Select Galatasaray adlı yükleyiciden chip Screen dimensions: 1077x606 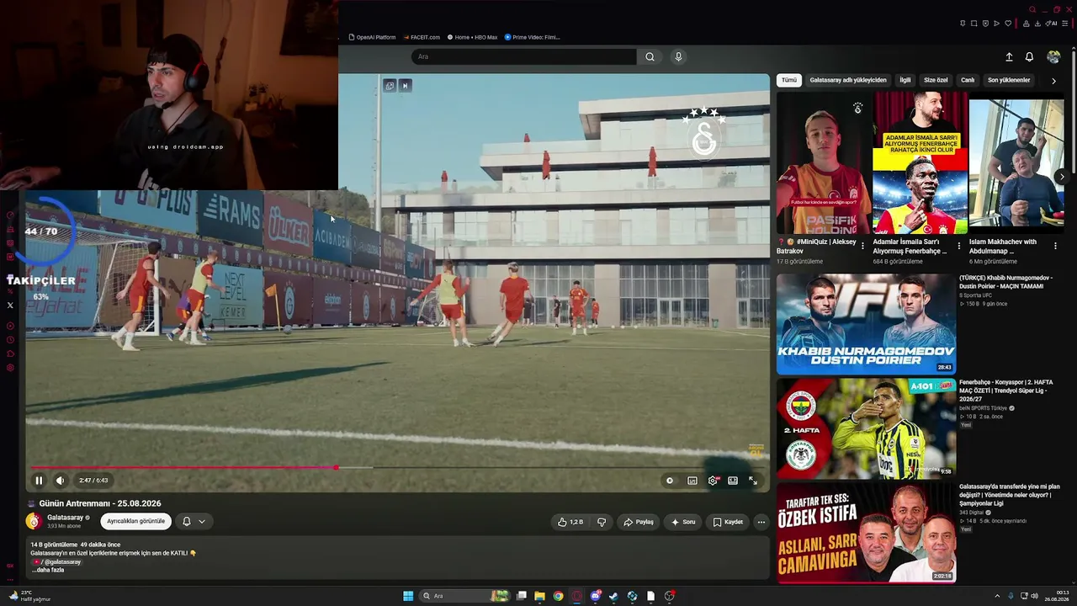[848, 80]
